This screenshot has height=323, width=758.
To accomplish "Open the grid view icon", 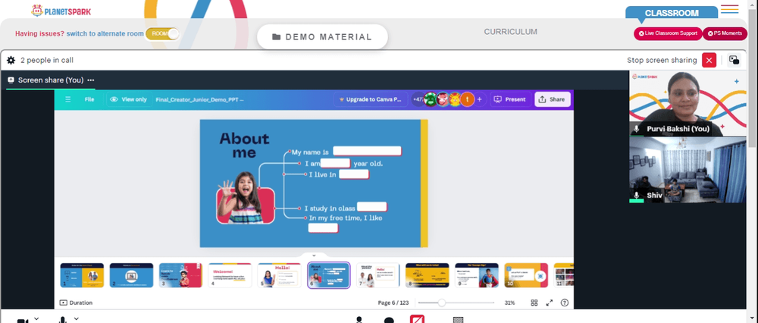I will pyautogui.click(x=534, y=303).
